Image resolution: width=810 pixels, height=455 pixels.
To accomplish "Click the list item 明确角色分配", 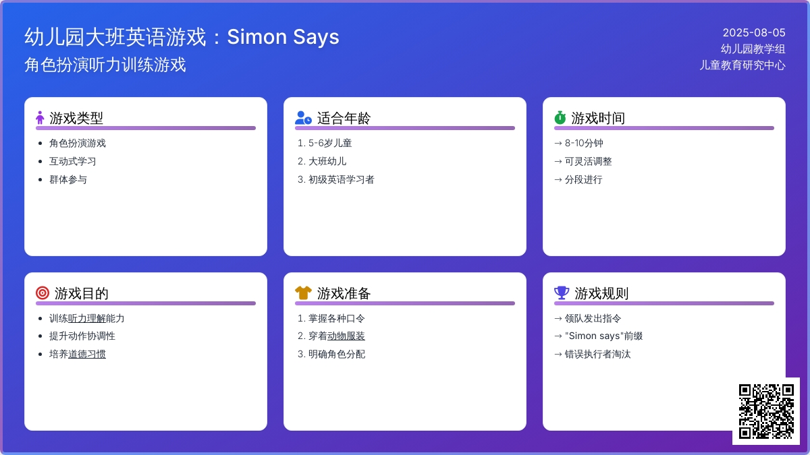I will (337, 354).
